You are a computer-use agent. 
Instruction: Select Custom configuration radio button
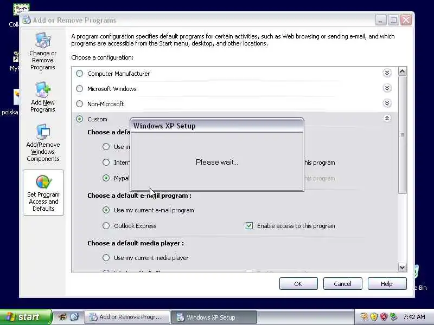pos(79,119)
